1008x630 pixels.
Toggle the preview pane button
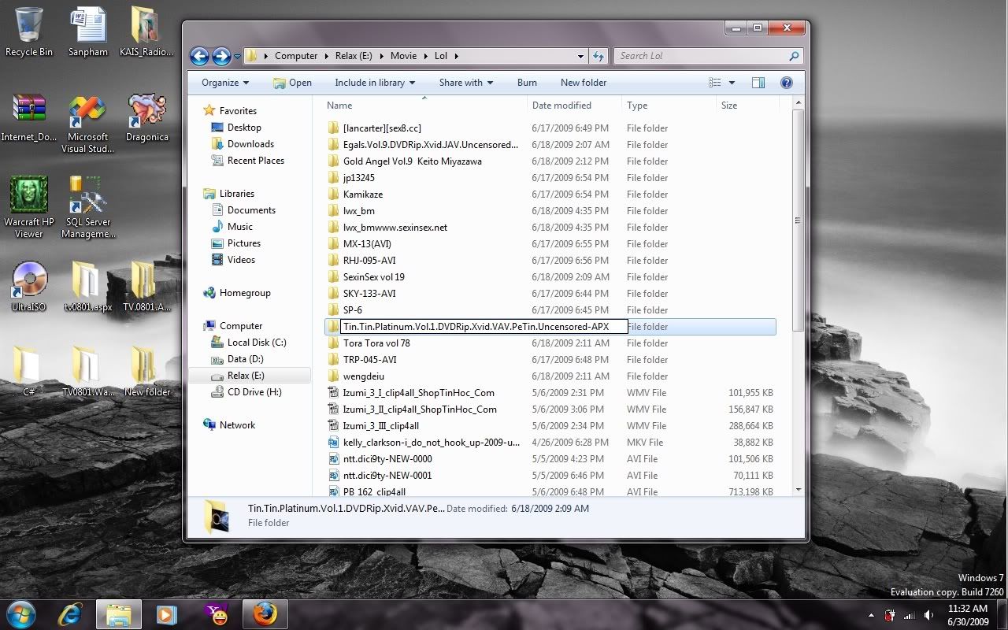[758, 83]
